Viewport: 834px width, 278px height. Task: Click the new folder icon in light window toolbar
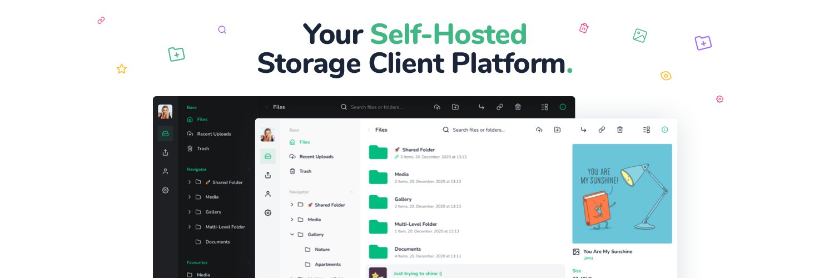tap(557, 130)
